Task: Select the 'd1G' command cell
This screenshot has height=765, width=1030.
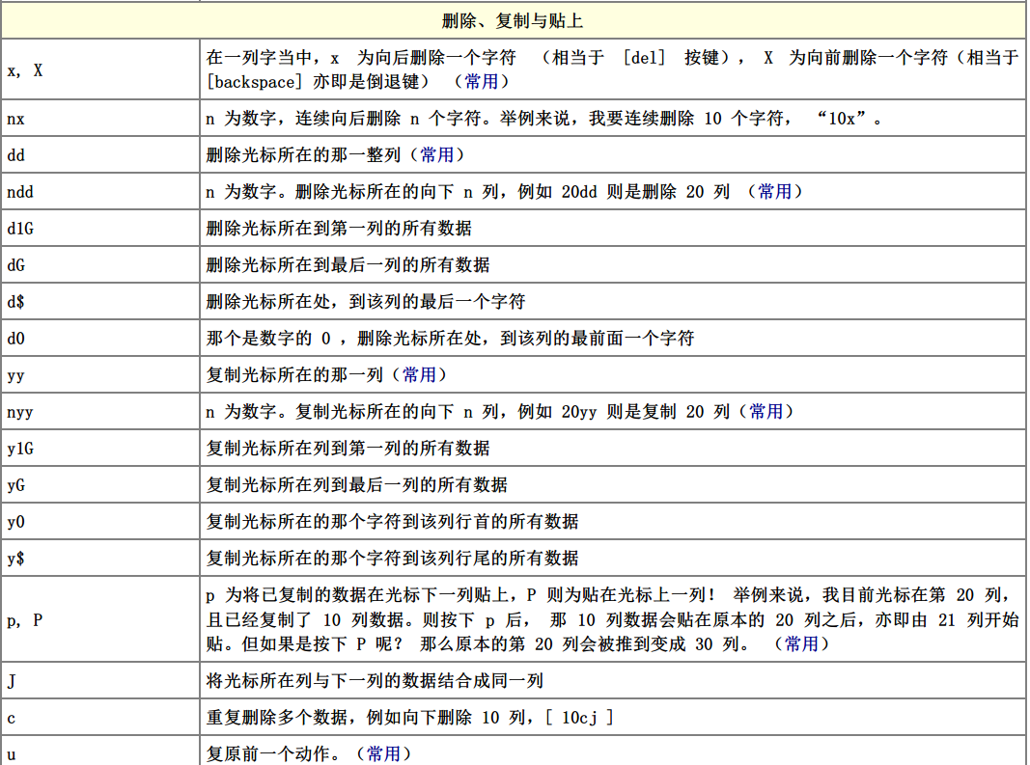Action: click(100, 229)
